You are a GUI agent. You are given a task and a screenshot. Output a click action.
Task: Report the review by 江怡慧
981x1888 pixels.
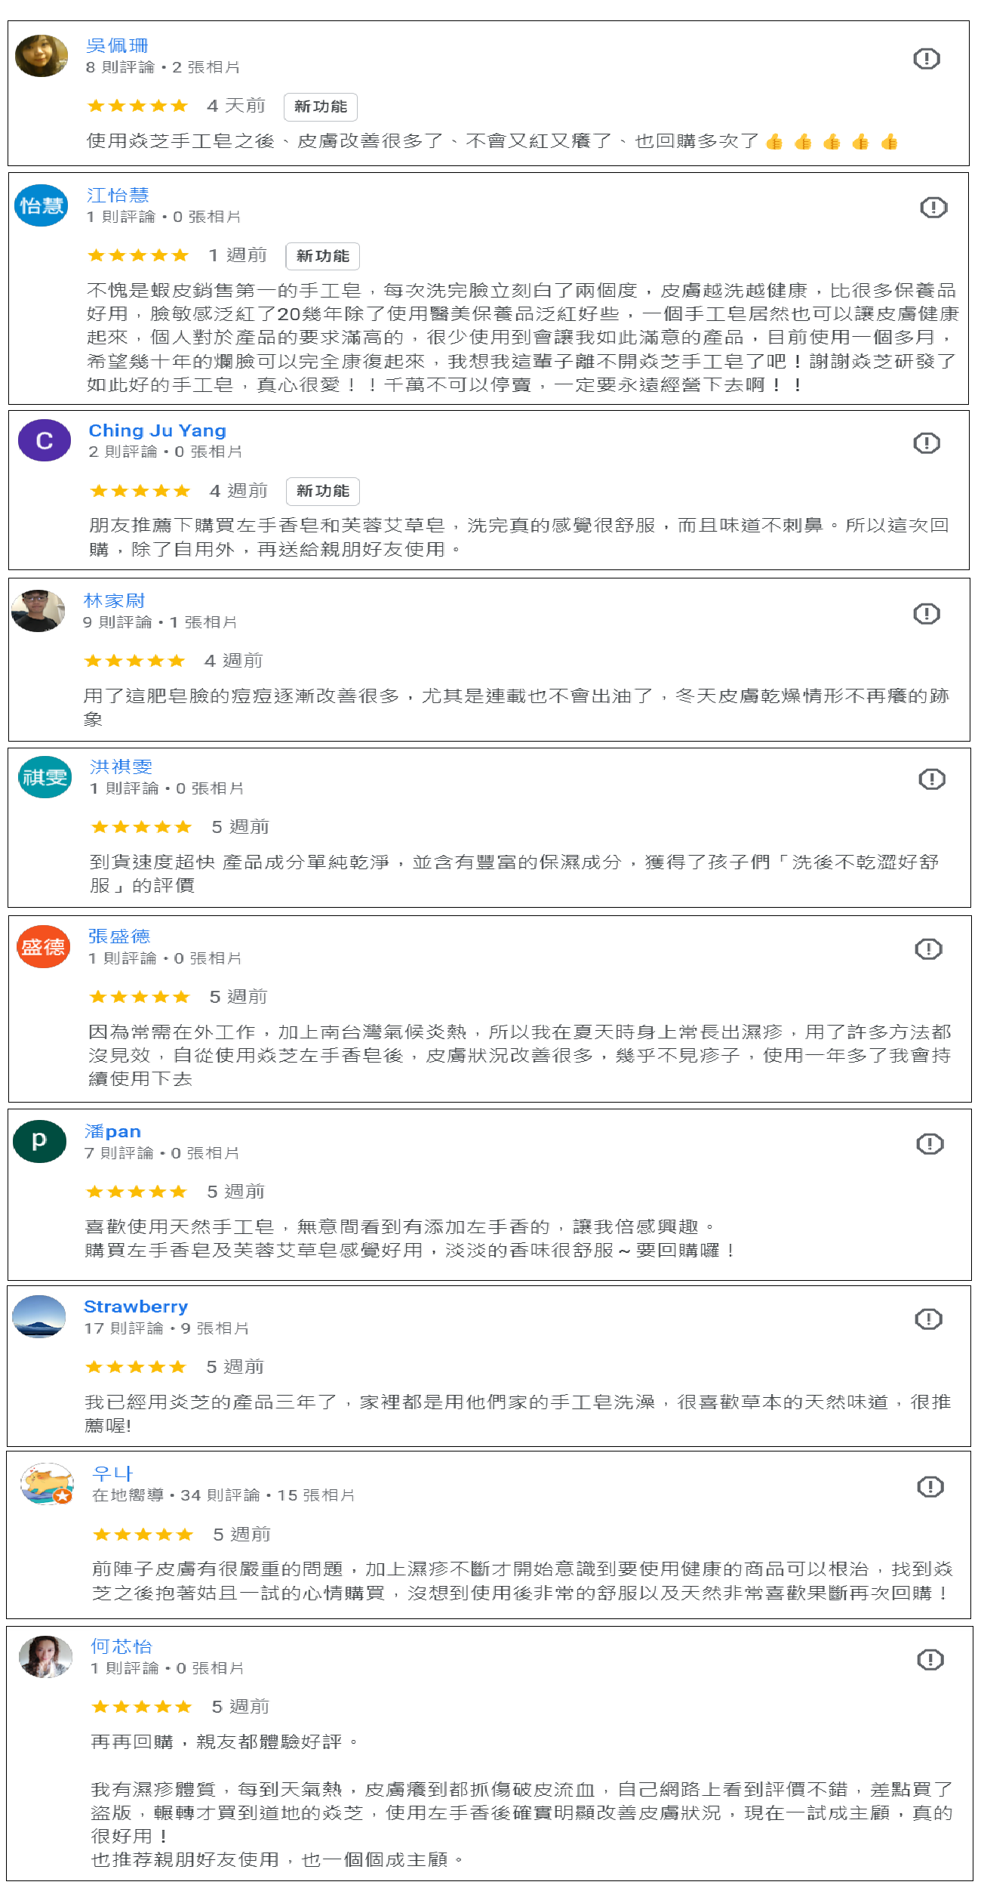[x=933, y=207]
